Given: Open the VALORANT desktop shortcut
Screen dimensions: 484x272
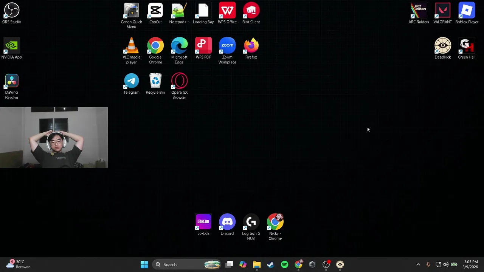Looking at the screenshot, I should 443,13.
